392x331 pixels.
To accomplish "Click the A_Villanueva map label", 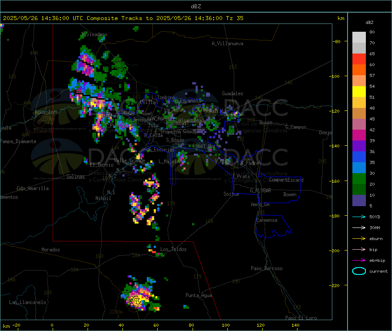I will pyautogui.click(x=227, y=43).
